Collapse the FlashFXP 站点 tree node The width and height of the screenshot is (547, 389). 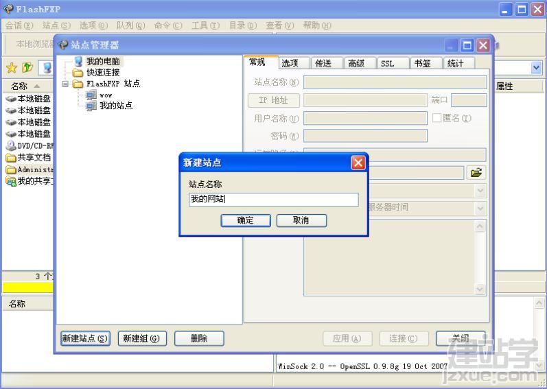pyautogui.click(x=65, y=84)
